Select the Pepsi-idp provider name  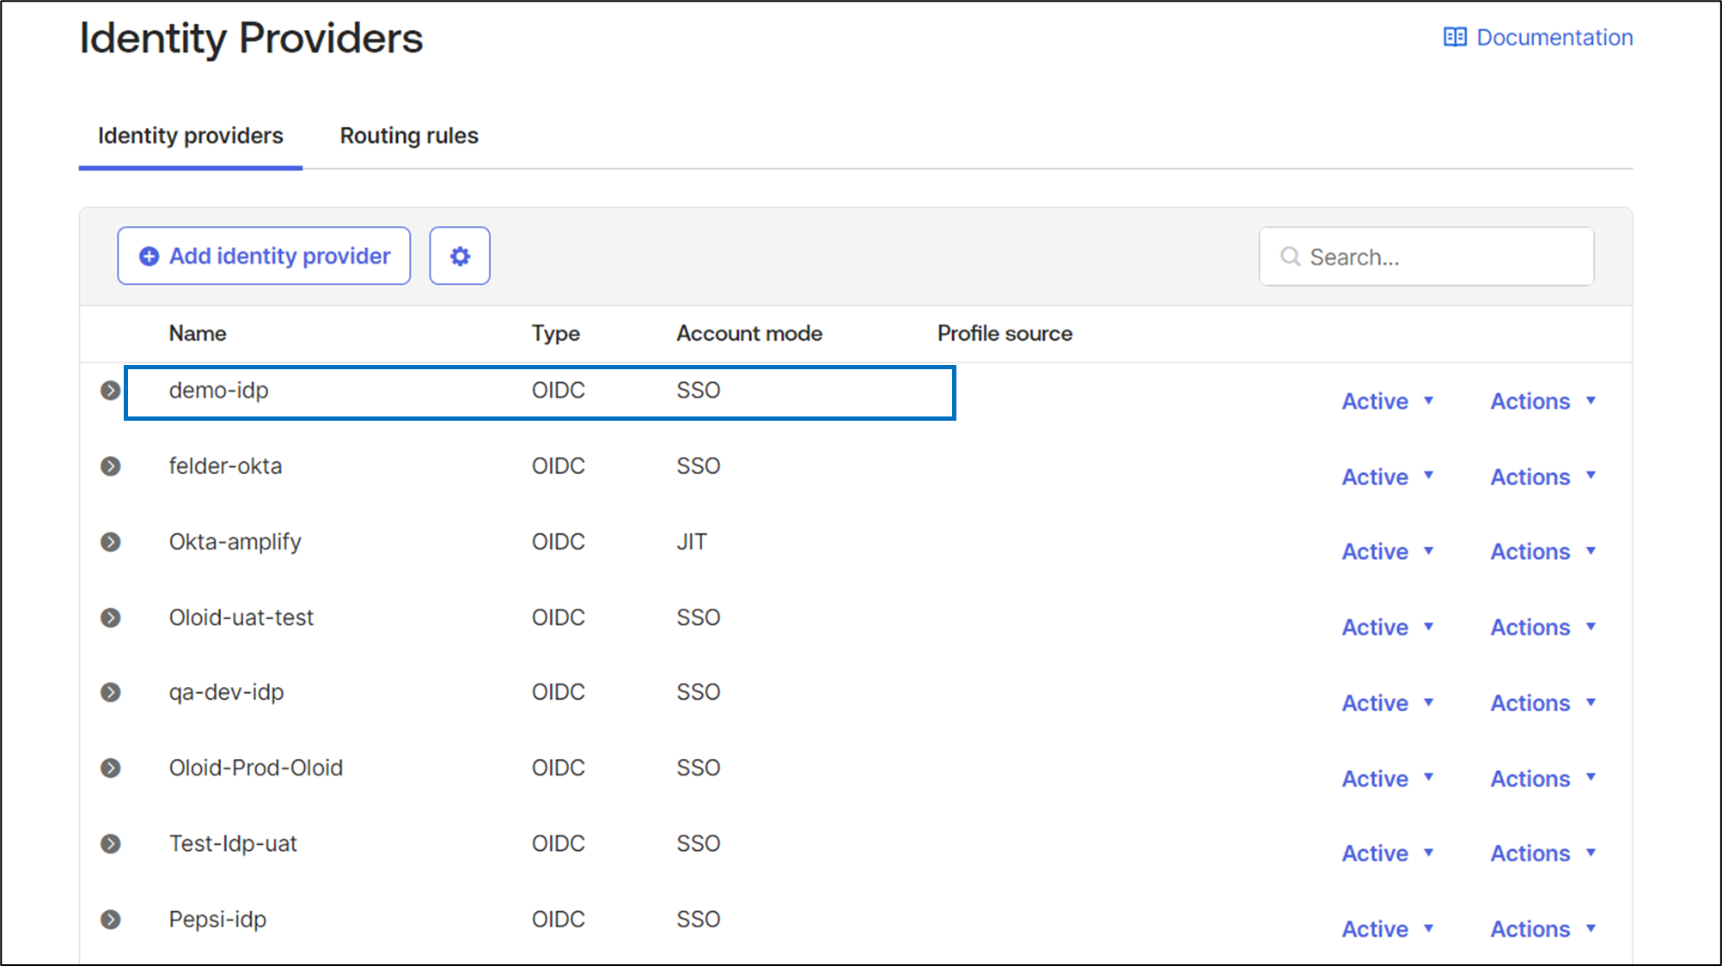pos(217,919)
